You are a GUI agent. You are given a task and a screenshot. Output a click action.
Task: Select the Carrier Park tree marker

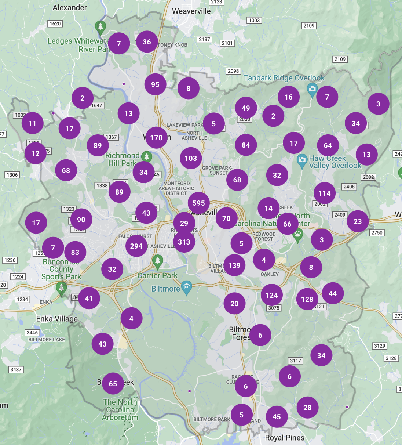[158, 261]
